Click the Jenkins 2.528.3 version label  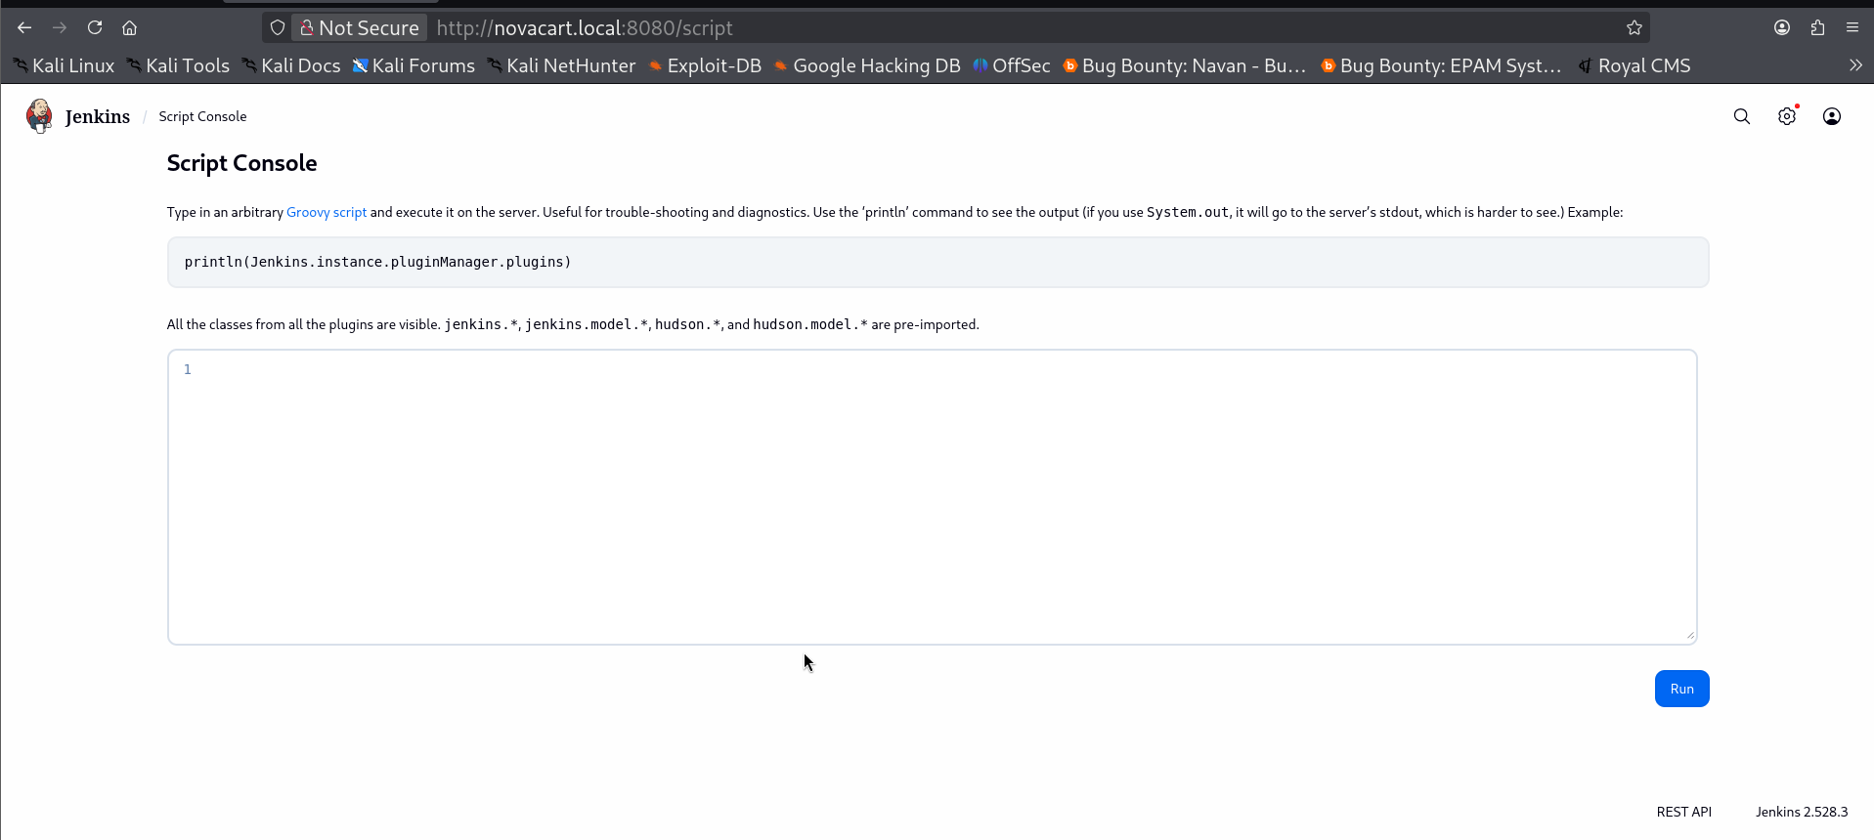pos(1802,812)
